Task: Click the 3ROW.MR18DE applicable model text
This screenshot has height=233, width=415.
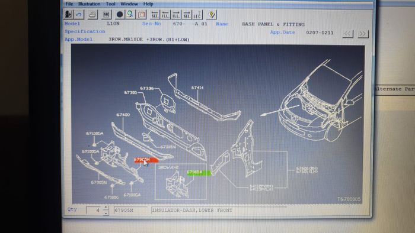Action: click(149, 40)
